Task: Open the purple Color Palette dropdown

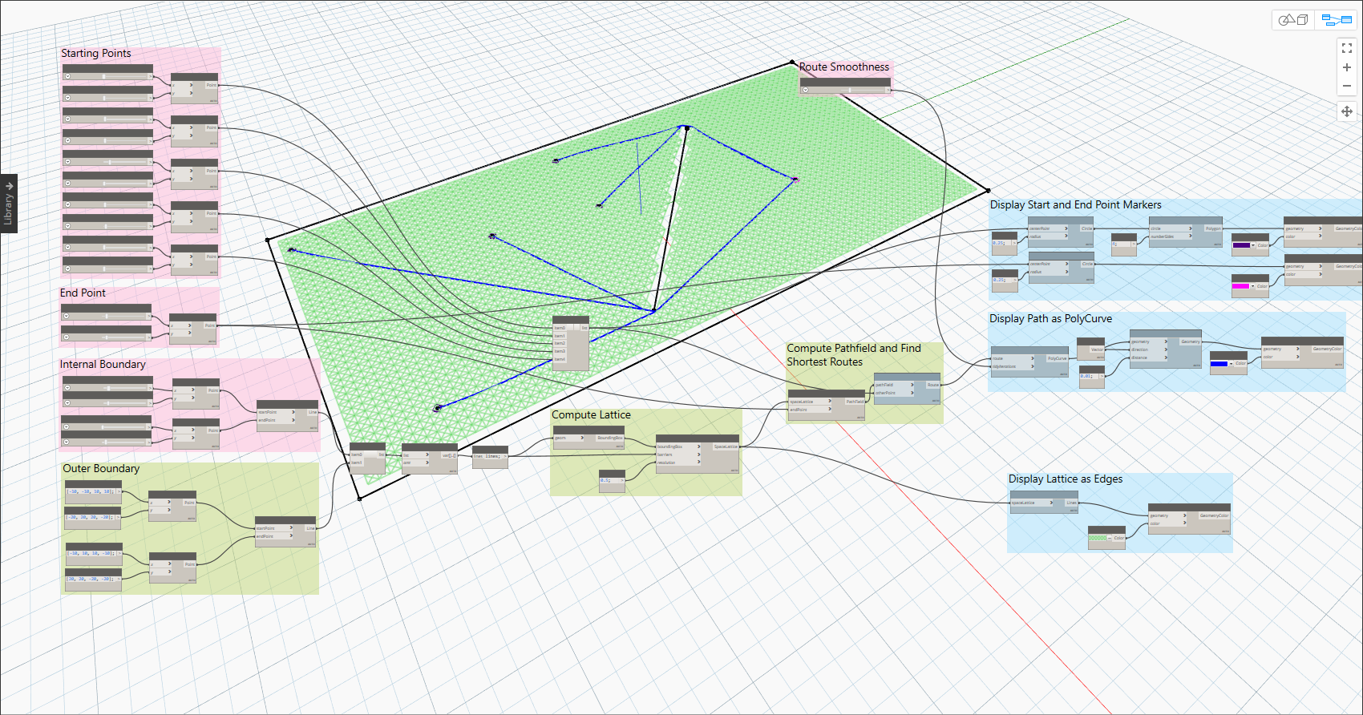Action: (x=1253, y=245)
